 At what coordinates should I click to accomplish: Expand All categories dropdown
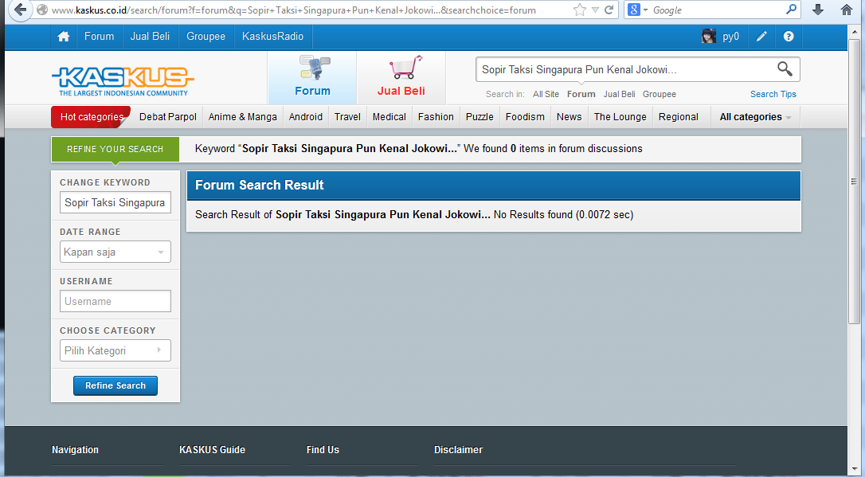click(x=755, y=117)
